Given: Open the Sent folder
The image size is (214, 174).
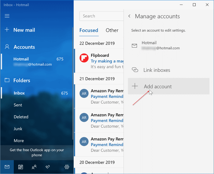Looking at the screenshot, I should click(18, 105).
